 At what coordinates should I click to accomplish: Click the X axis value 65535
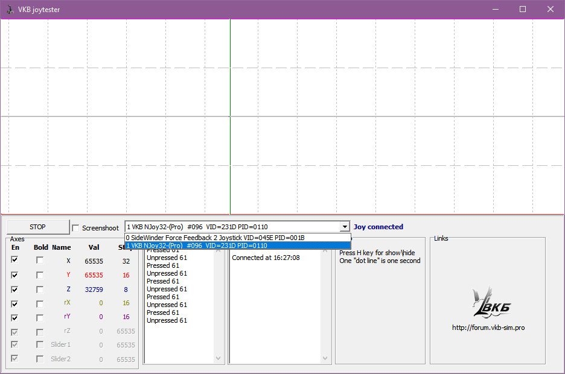point(94,261)
